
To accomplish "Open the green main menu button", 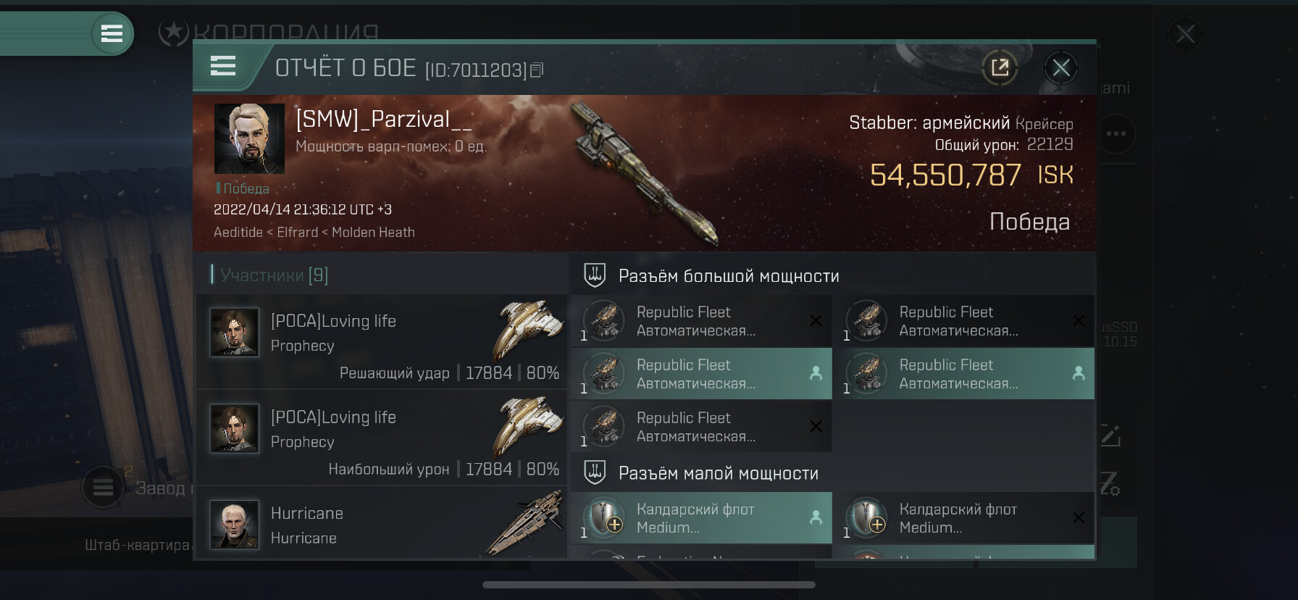I will (112, 33).
